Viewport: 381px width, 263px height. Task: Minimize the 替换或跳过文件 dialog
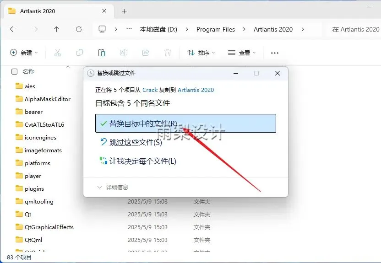(236, 73)
